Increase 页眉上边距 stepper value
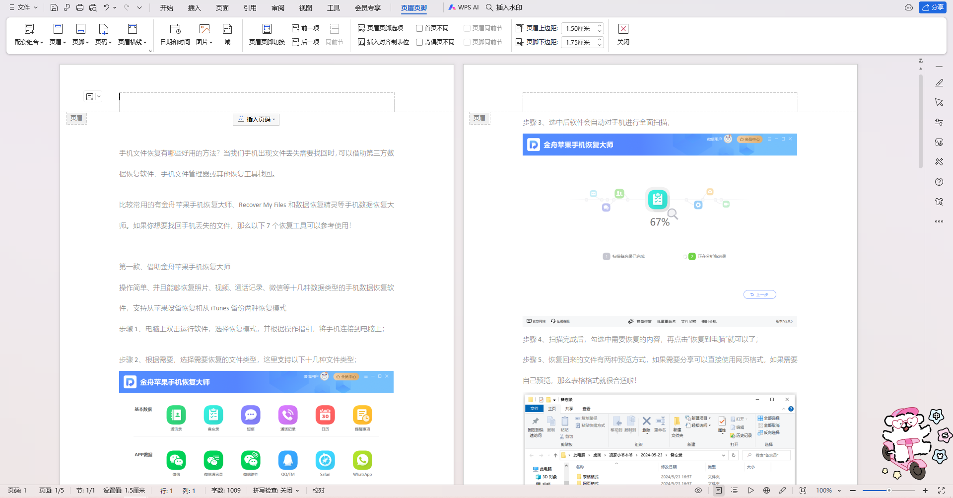The image size is (953, 498). click(x=600, y=26)
